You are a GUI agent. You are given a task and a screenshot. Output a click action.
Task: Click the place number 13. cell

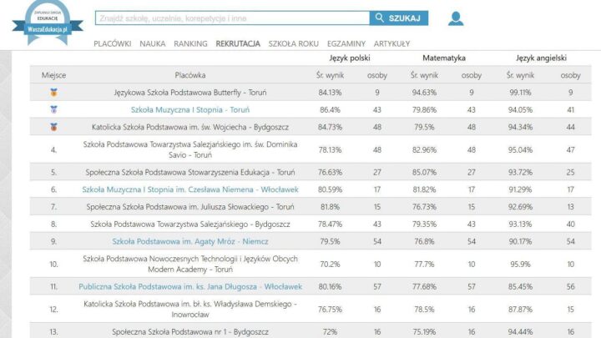pyautogui.click(x=53, y=331)
